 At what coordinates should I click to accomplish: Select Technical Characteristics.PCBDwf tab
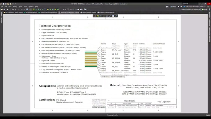pos(69,12)
